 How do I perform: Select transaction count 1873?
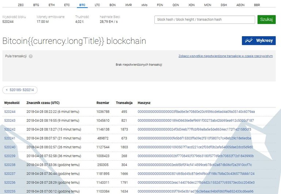pyautogui.click(x=124, y=129)
